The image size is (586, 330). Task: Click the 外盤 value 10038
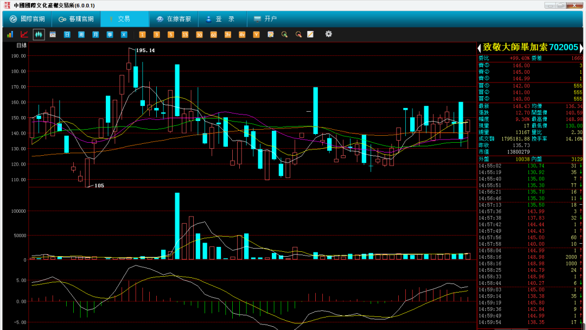523,159
